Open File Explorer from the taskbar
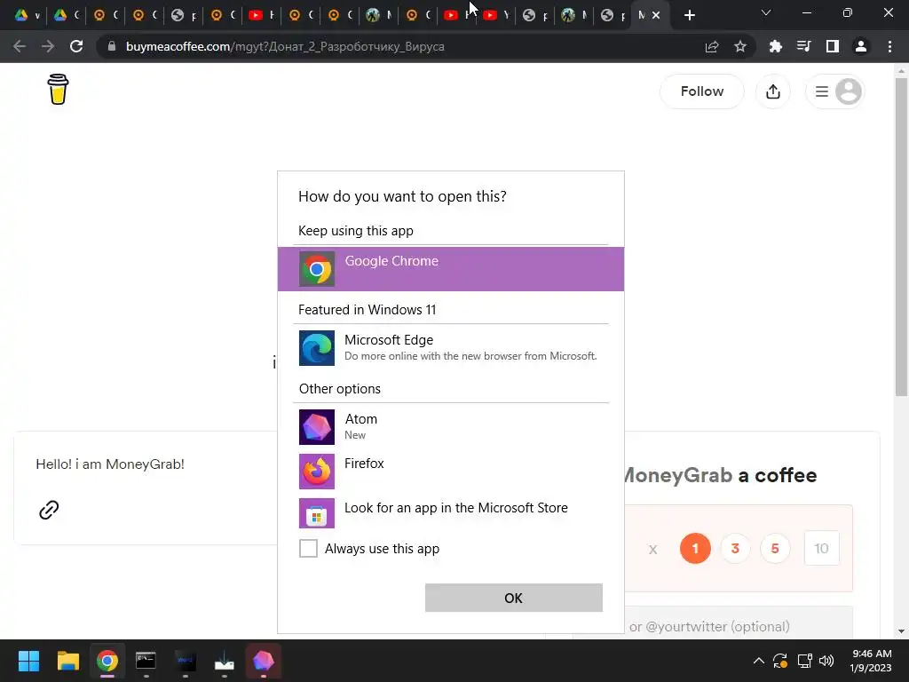The width and height of the screenshot is (909, 682). click(67, 661)
